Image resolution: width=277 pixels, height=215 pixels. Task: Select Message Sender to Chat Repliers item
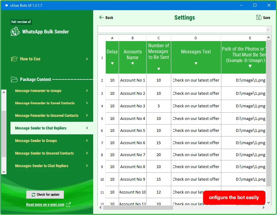click(52, 128)
